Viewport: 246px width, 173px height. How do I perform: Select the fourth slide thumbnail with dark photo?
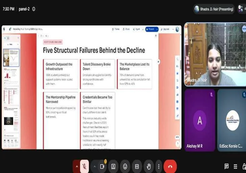(11, 119)
